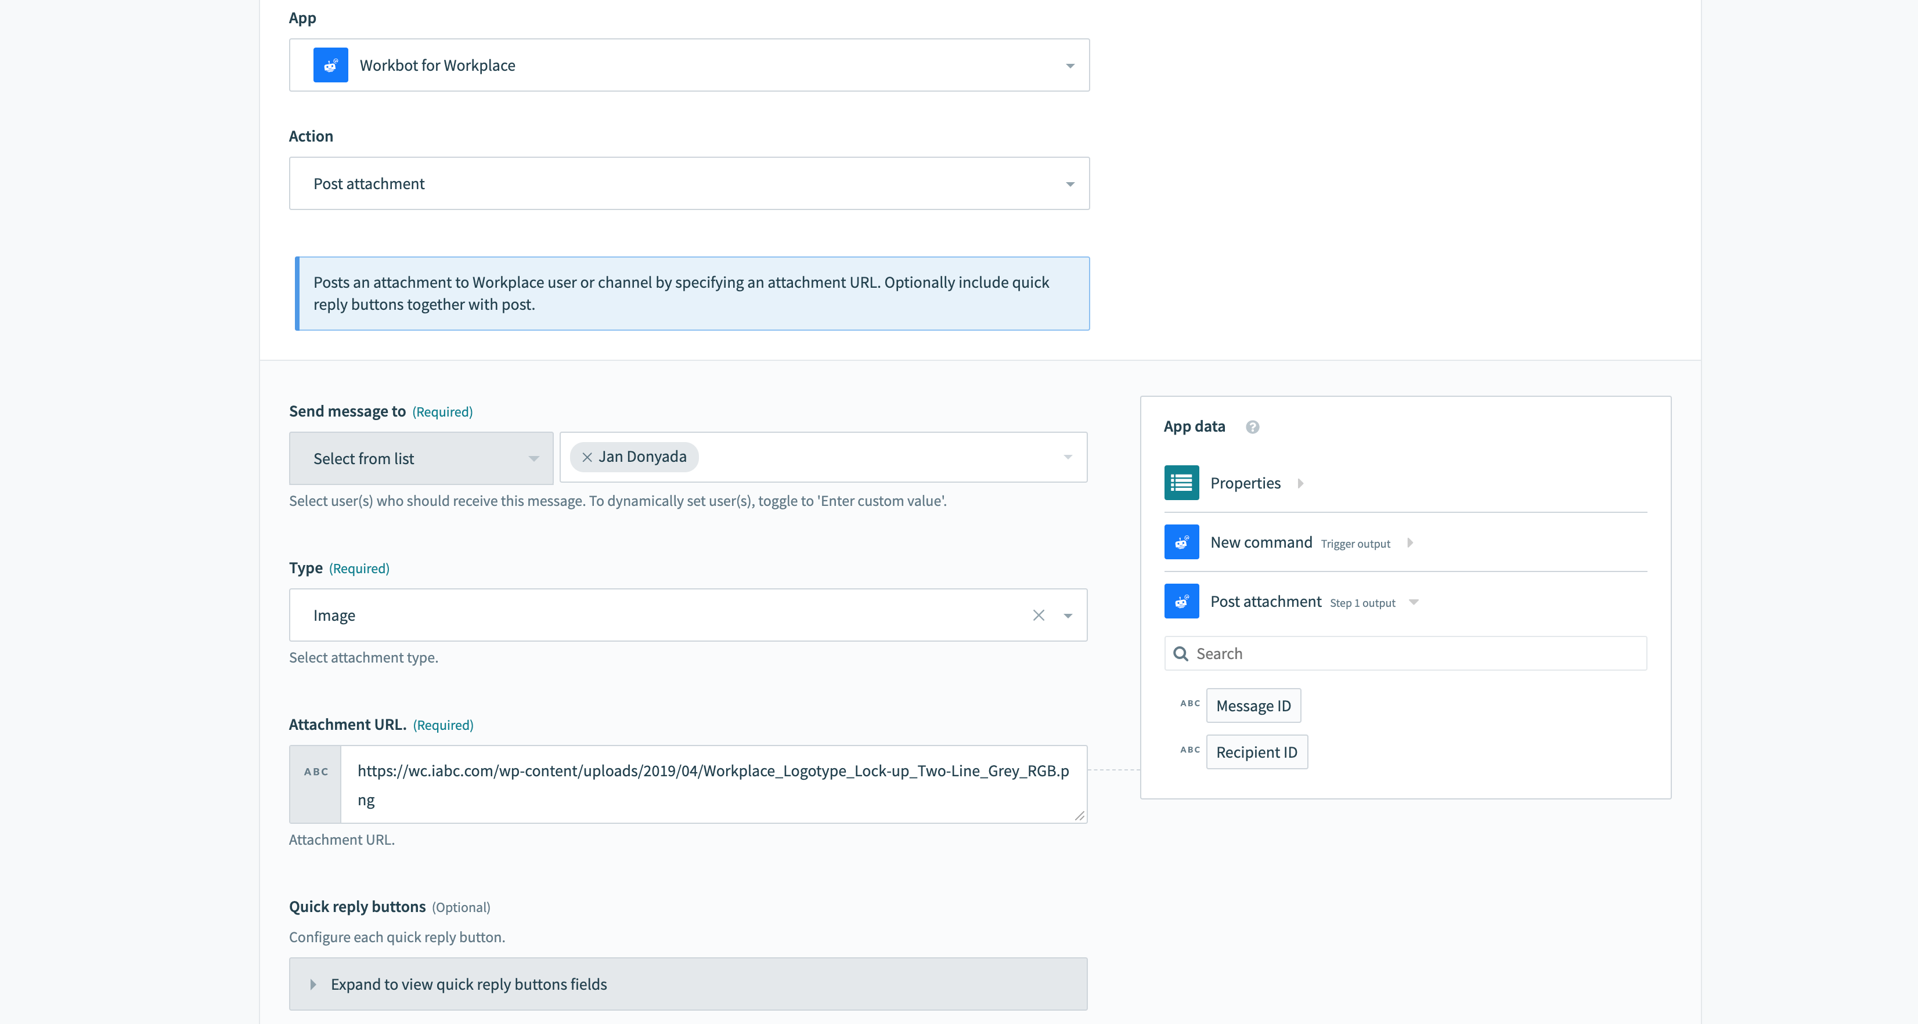Click the App data Search field
1918x1024 pixels.
(1415, 653)
